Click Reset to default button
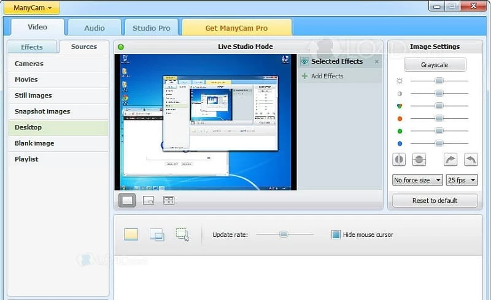This screenshot has width=491, height=300. (435, 200)
